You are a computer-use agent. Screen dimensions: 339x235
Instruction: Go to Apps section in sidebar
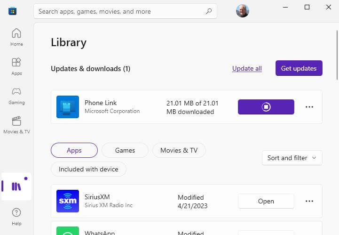pyautogui.click(x=16, y=66)
